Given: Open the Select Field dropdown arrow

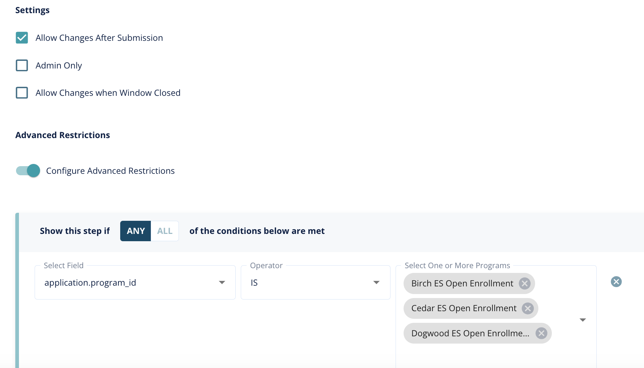Looking at the screenshot, I should 222,283.
